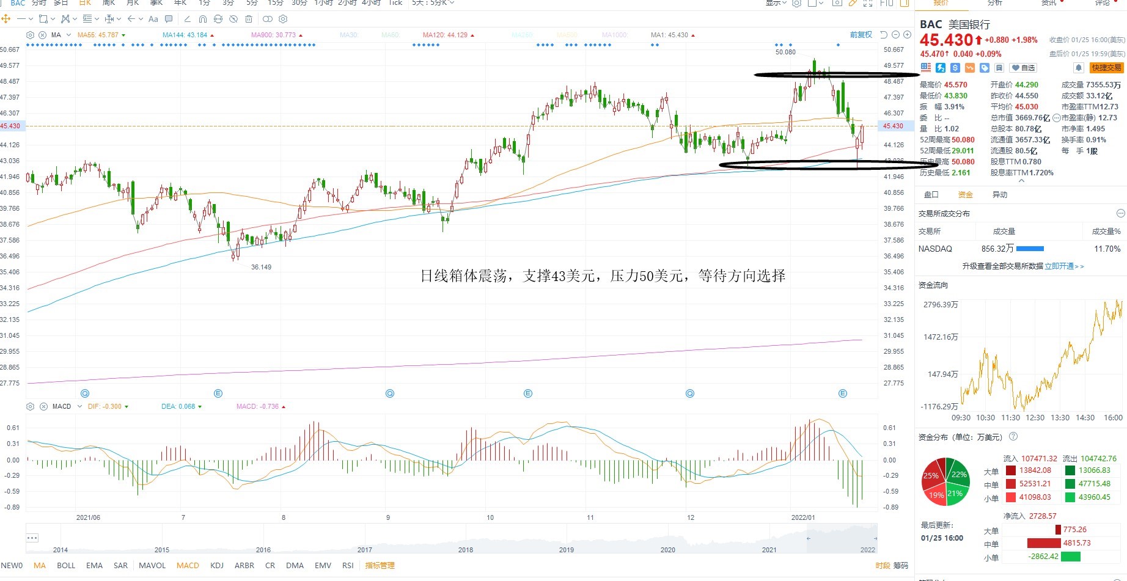Click 立即开通 upgrade link
This screenshot has height=581, width=1127.
click(x=1064, y=266)
